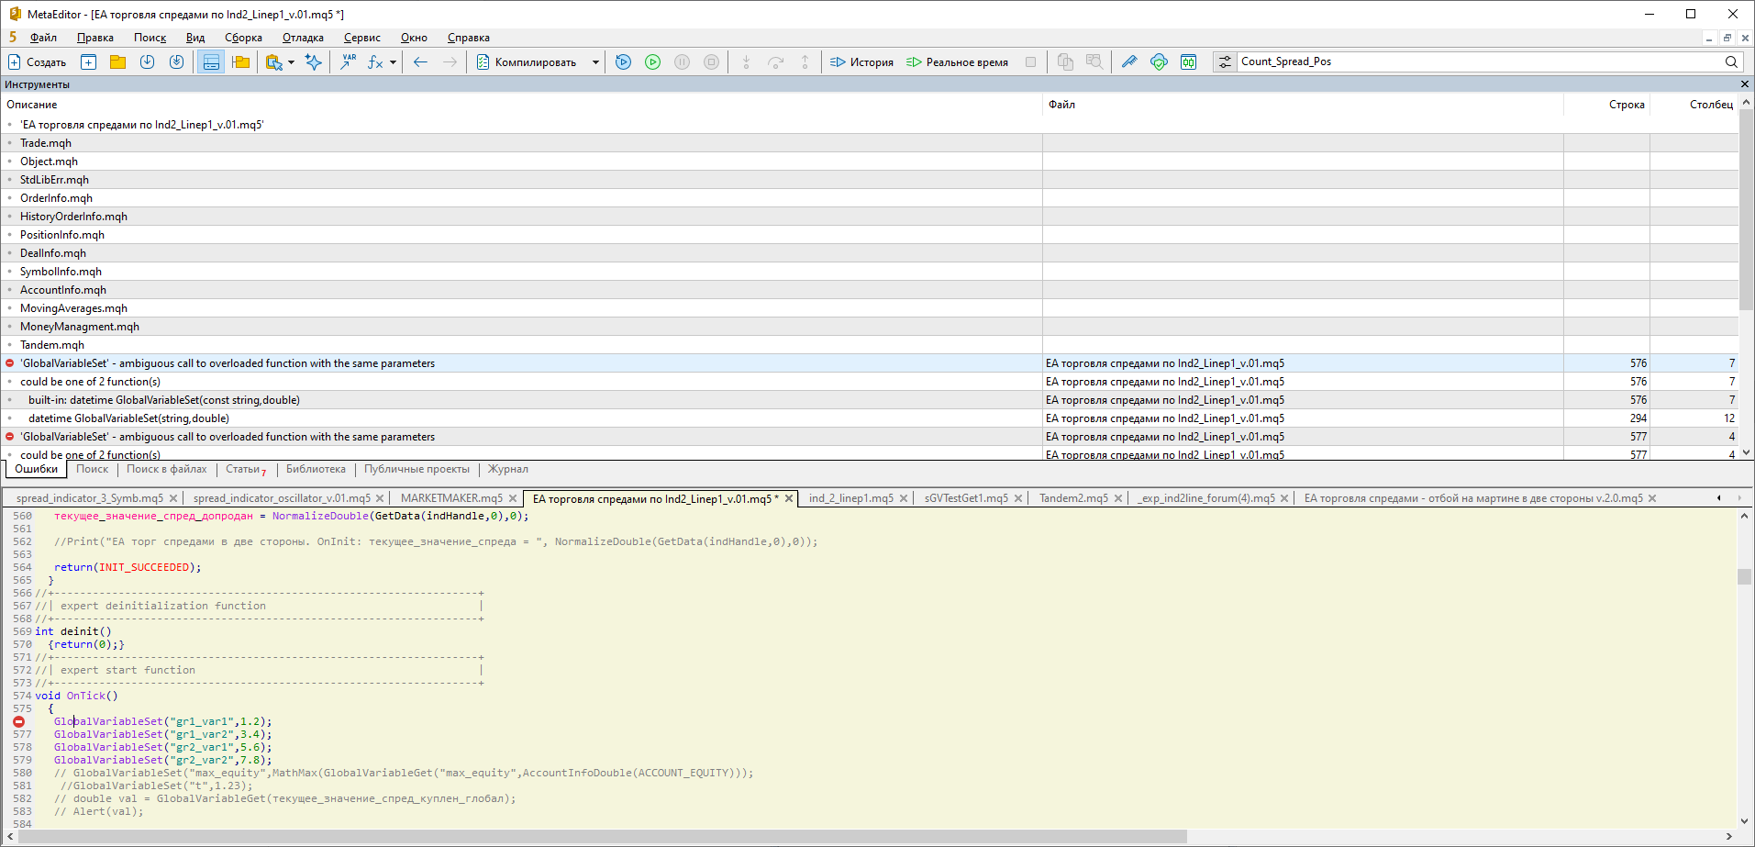Open the Отладка menu
This screenshot has width=1755, height=847.
click(x=303, y=38)
